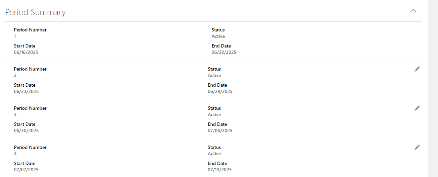
Task: Click Active status of period 4
Action: pyautogui.click(x=214, y=154)
